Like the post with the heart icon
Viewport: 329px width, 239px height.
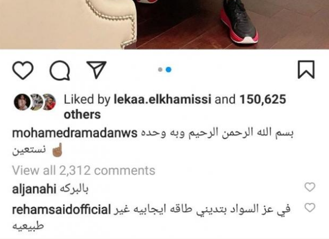point(23,71)
